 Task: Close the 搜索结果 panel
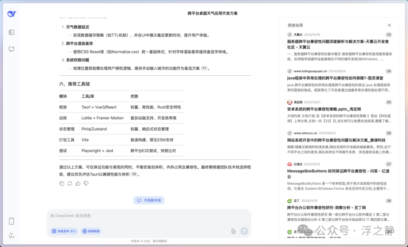click(389, 25)
